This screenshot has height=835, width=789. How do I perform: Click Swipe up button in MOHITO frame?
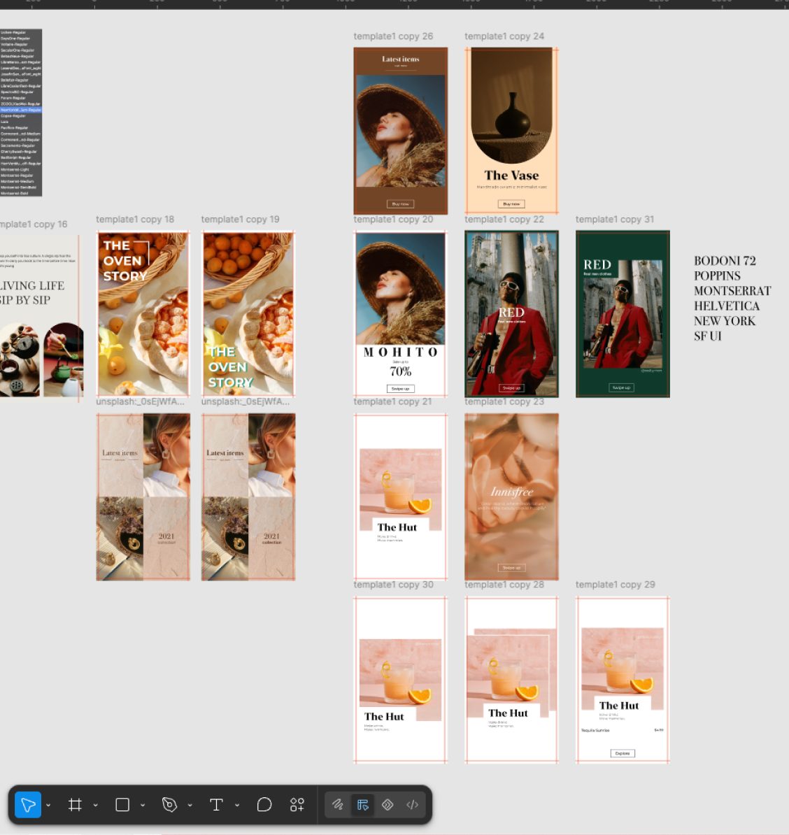[x=401, y=389]
